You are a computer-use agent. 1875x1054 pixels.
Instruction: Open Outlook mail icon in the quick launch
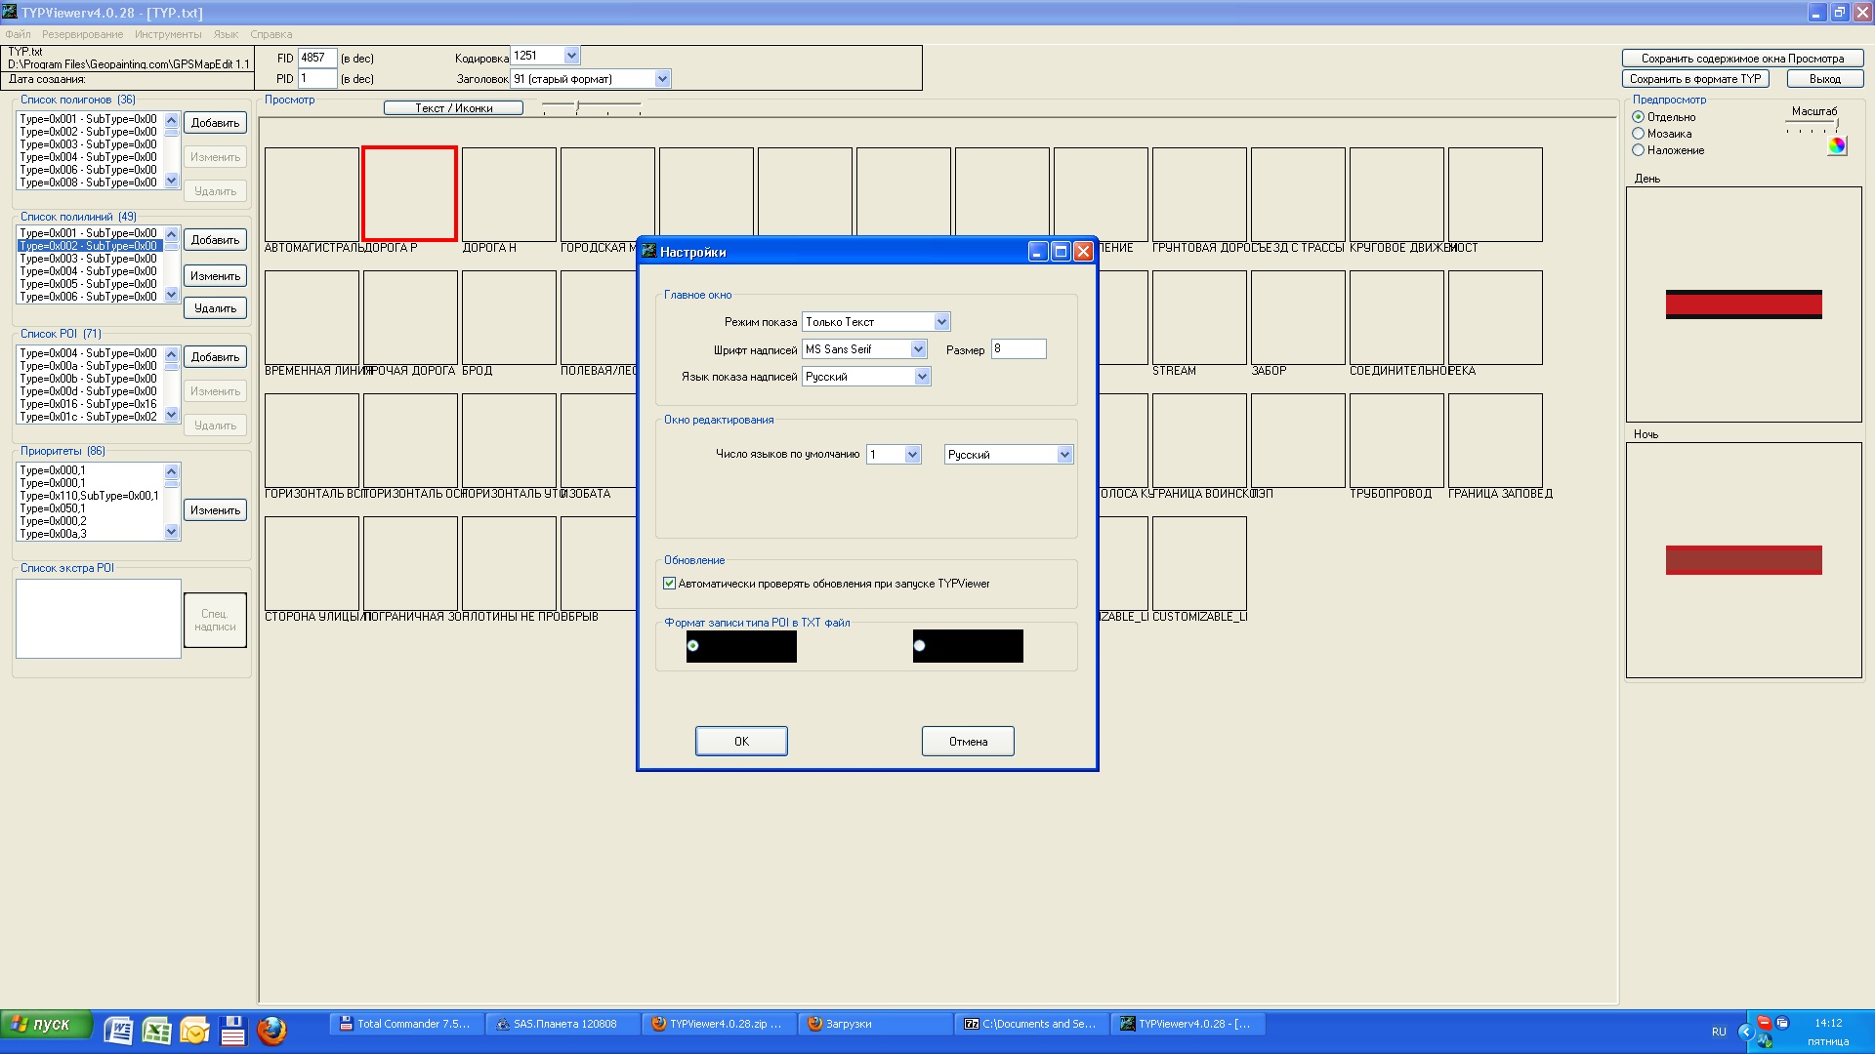194,1031
